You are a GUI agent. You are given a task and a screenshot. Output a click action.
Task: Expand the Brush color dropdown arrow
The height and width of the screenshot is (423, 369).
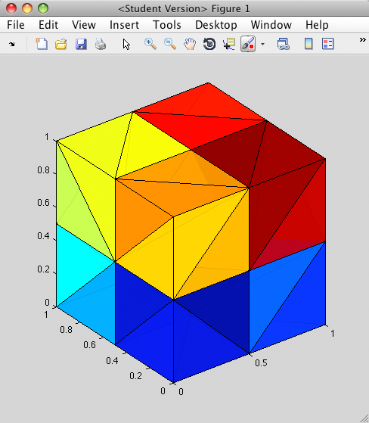pyautogui.click(x=262, y=44)
